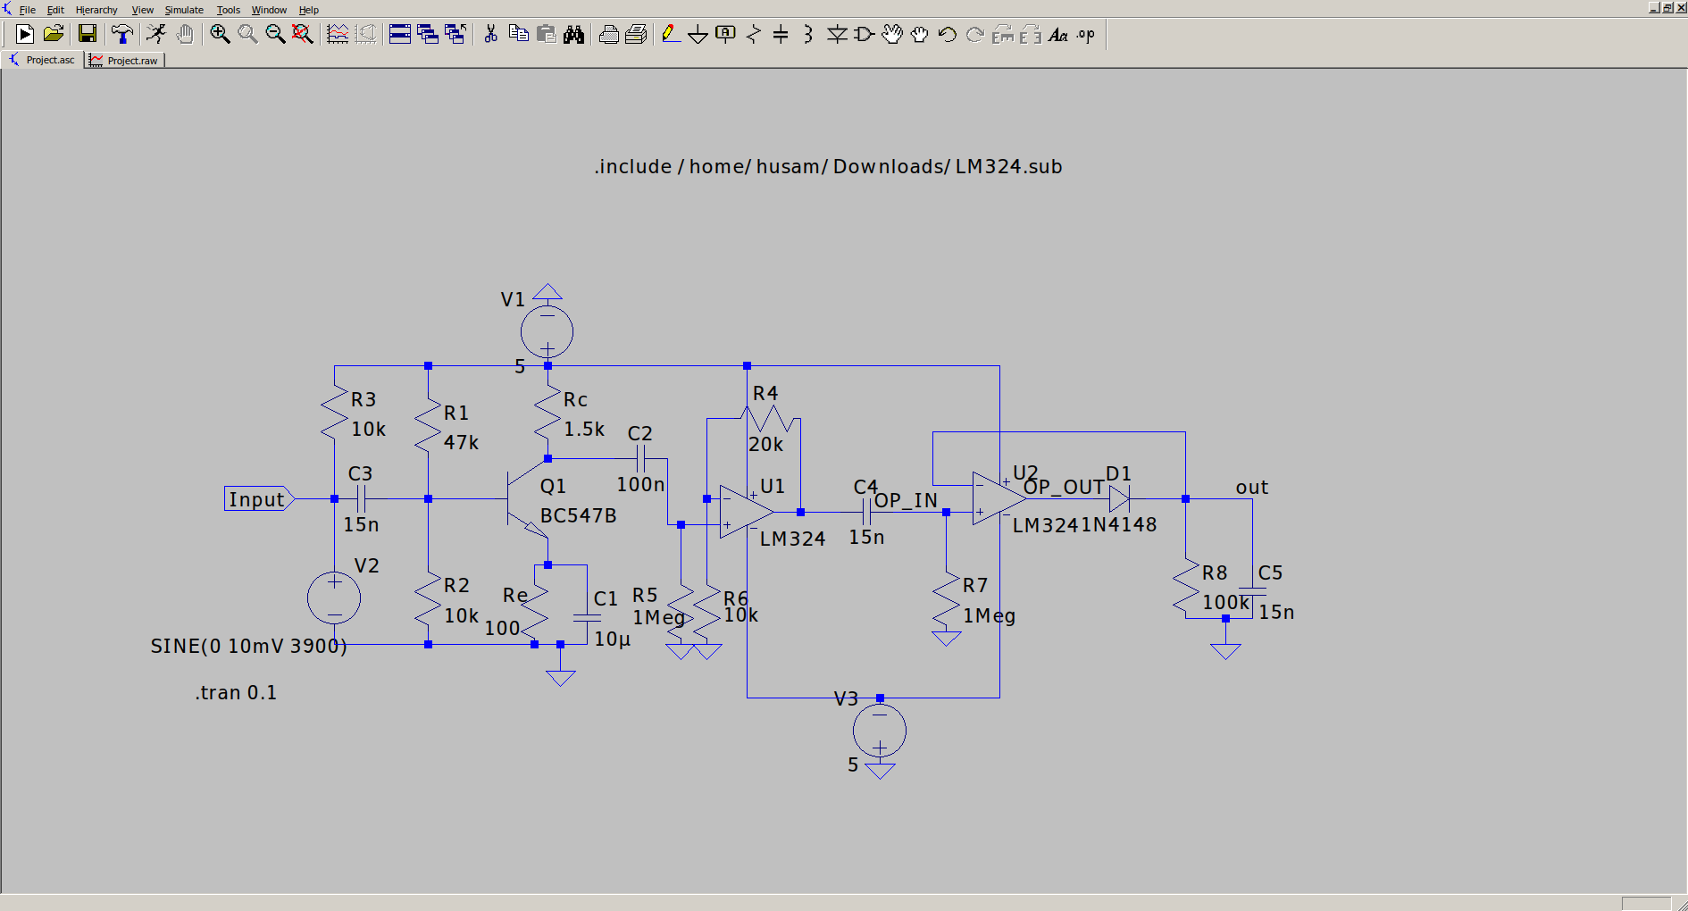Place a diode on the schematic
The width and height of the screenshot is (1688, 911).
838,34
